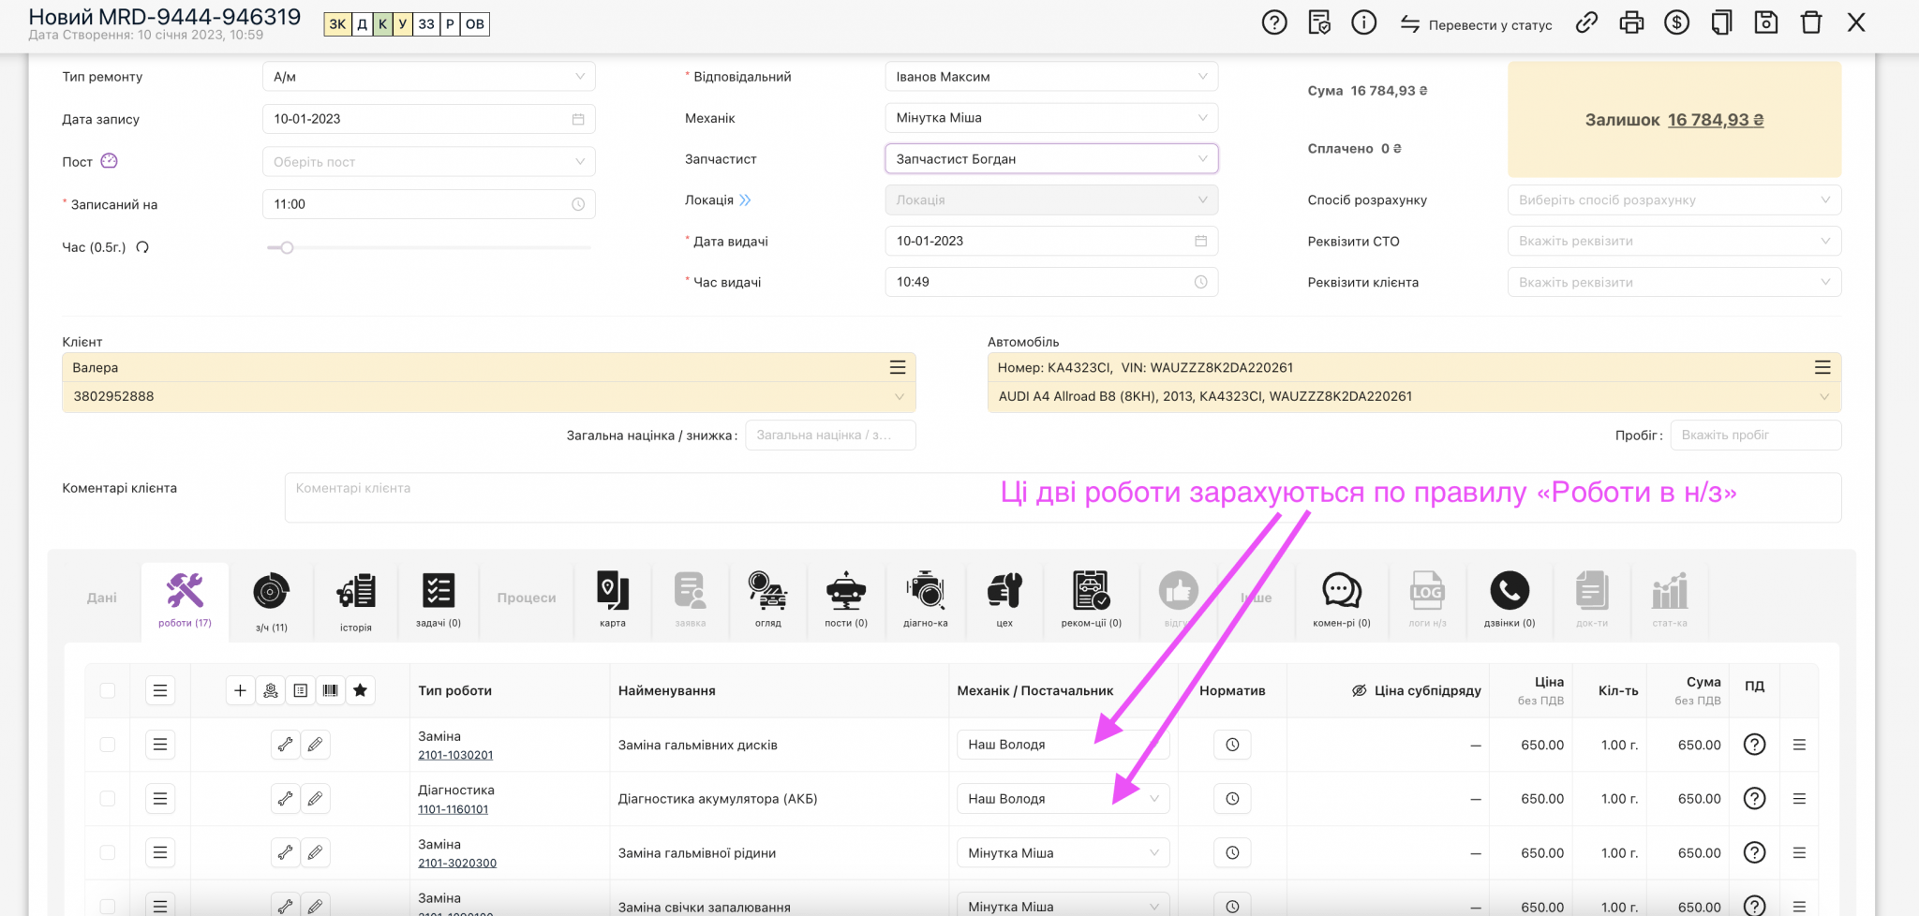Open the Механік dropdown showing Мінутка Міша
This screenshot has height=916, width=1919.
tap(1050, 118)
